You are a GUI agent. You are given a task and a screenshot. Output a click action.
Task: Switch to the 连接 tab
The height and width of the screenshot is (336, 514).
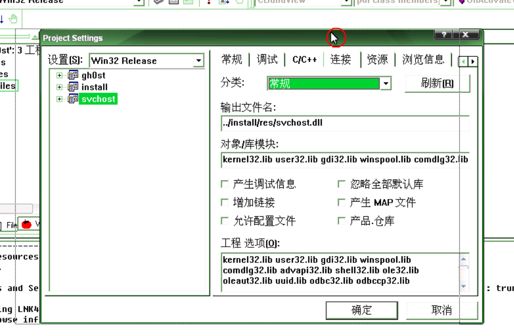click(341, 59)
